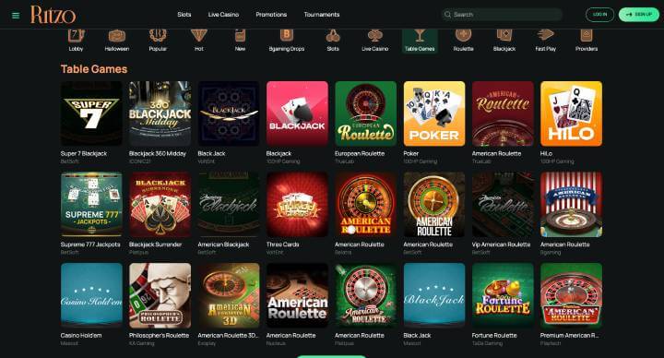Launch the HiLo game thumbnail
This screenshot has height=358, width=664.
[571, 113]
